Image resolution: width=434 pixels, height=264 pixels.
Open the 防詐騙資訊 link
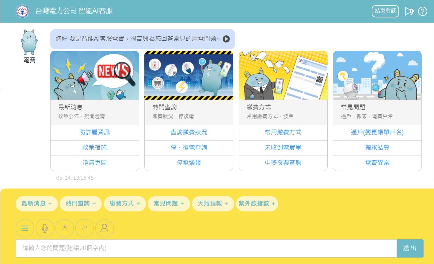pos(94,132)
